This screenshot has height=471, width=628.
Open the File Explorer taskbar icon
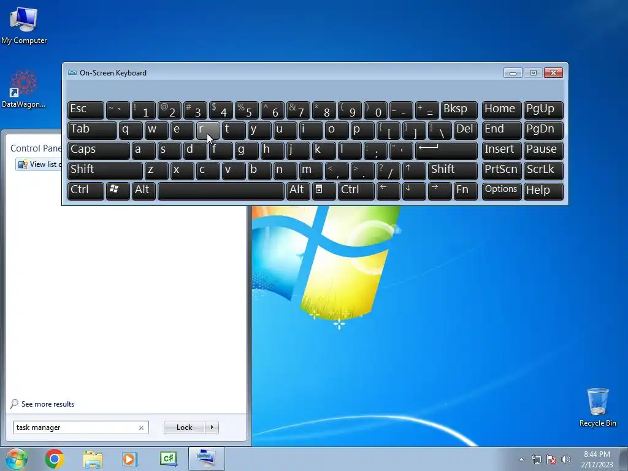93,459
